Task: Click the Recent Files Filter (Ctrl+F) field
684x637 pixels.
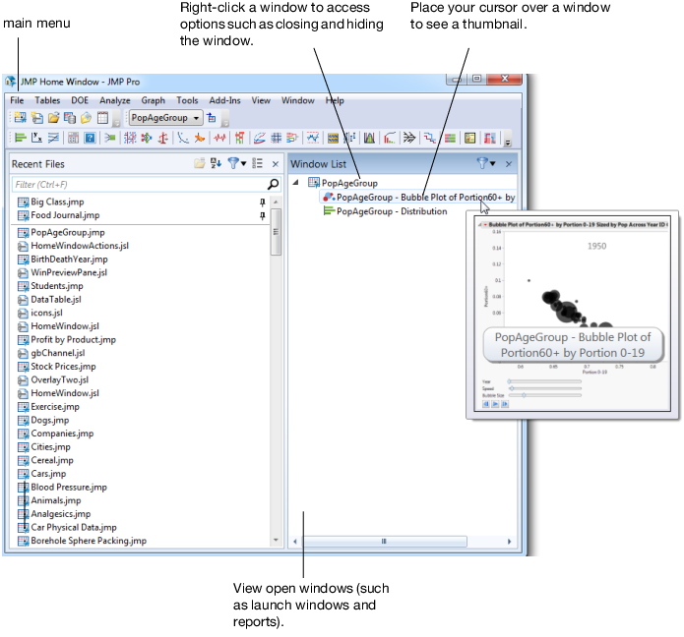Action: 140,184
